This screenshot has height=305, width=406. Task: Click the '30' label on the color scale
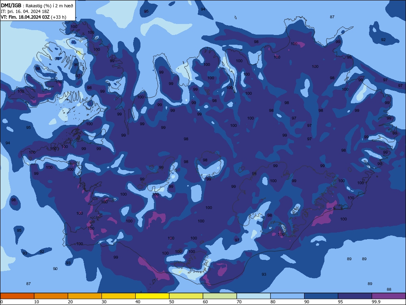(x=104, y=302)
